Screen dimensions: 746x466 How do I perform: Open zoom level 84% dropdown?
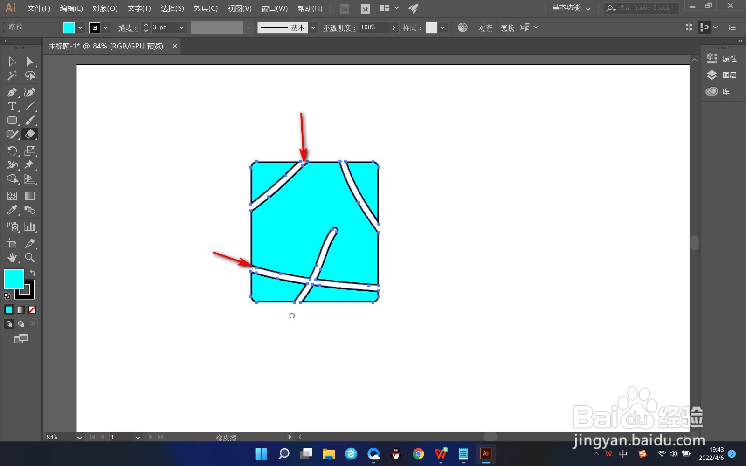(79, 437)
